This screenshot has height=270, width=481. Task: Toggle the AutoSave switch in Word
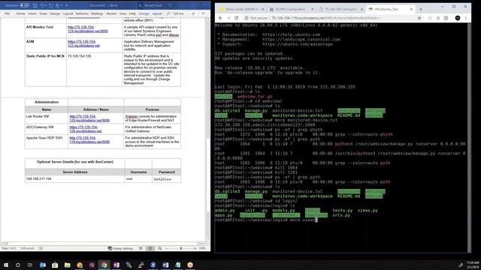tap(25, 5)
